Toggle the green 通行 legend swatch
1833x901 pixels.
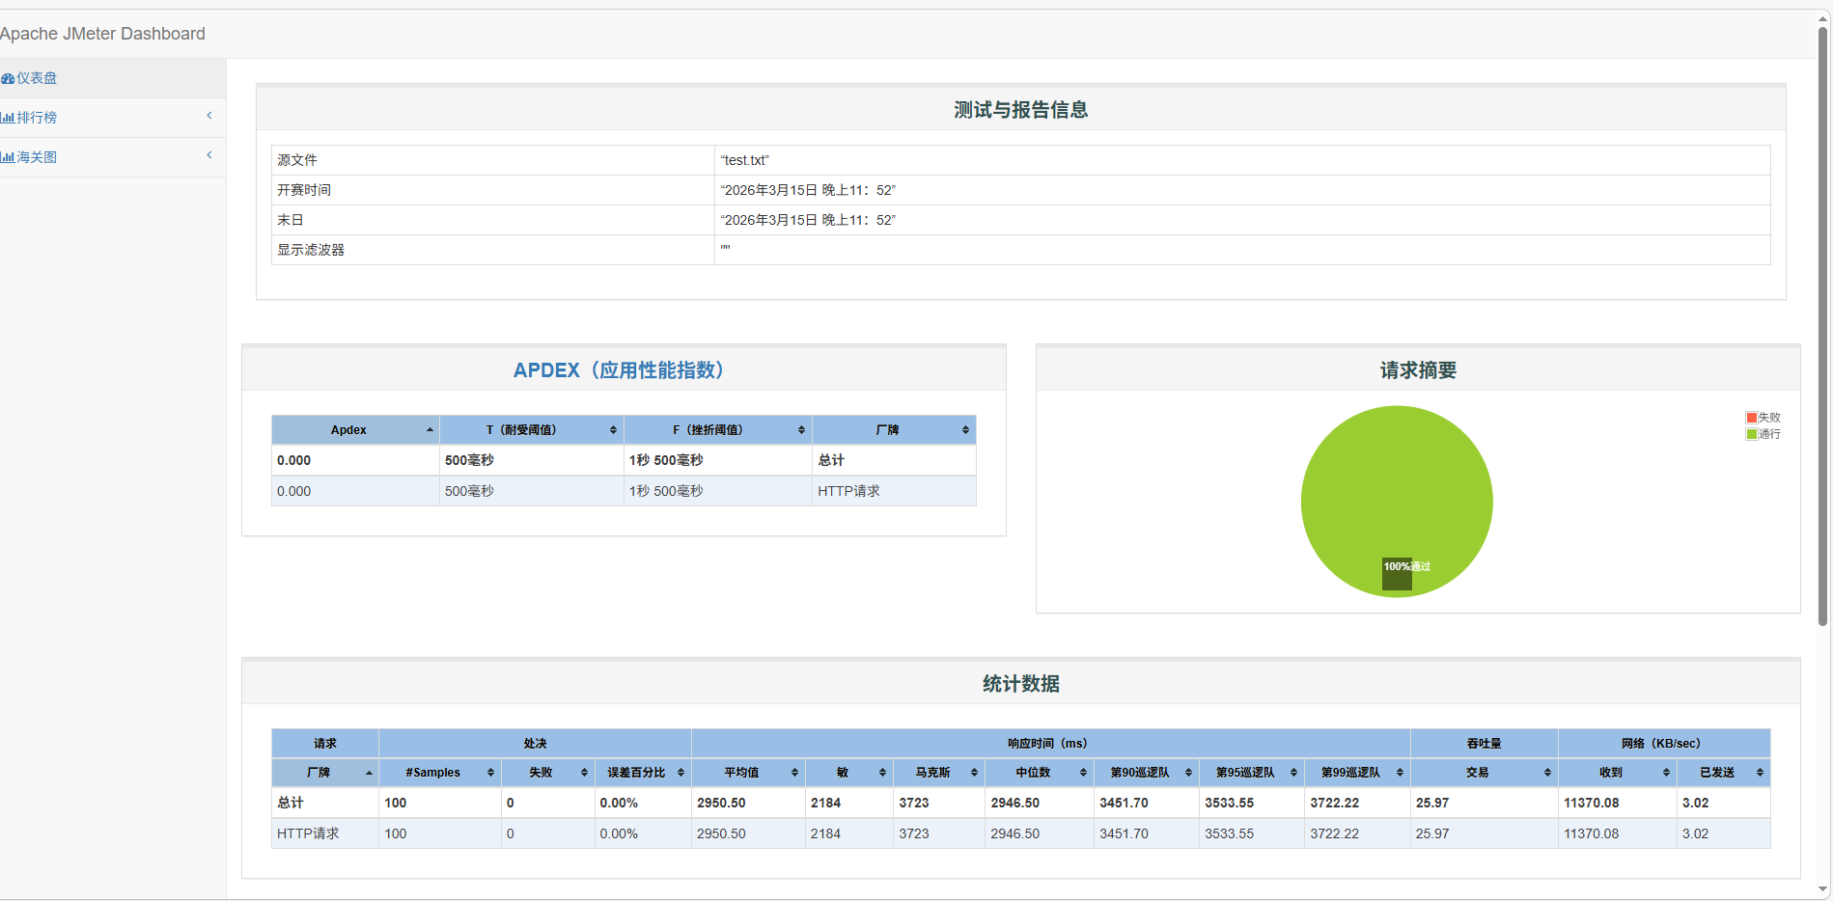coord(1751,434)
